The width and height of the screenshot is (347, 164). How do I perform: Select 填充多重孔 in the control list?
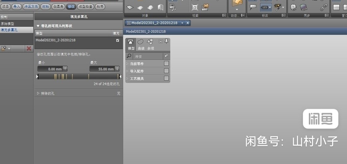[17, 30]
